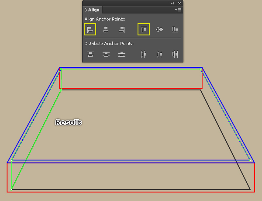Click Horizontal Align Right icon
The width and height of the screenshot is (262, 201).
[122, 30]
